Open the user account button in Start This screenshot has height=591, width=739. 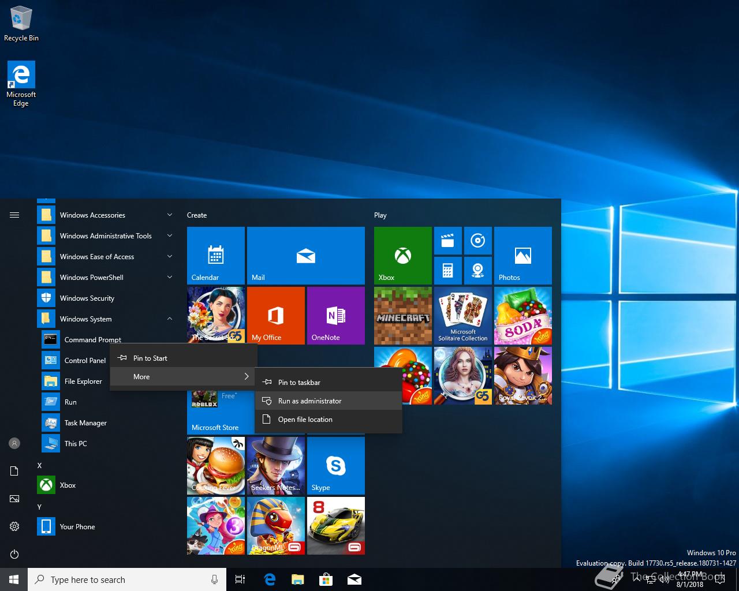click(x=14, y=443)
